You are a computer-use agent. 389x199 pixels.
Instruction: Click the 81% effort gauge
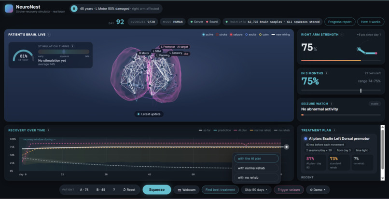[24, 56]
